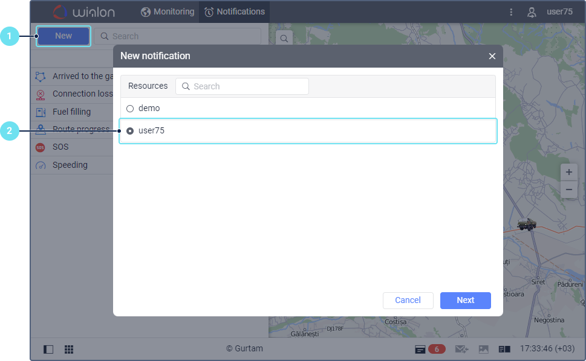Open the SOS notification entry
The width and height of the screenshot is (586, 361).
click(60, 147)
